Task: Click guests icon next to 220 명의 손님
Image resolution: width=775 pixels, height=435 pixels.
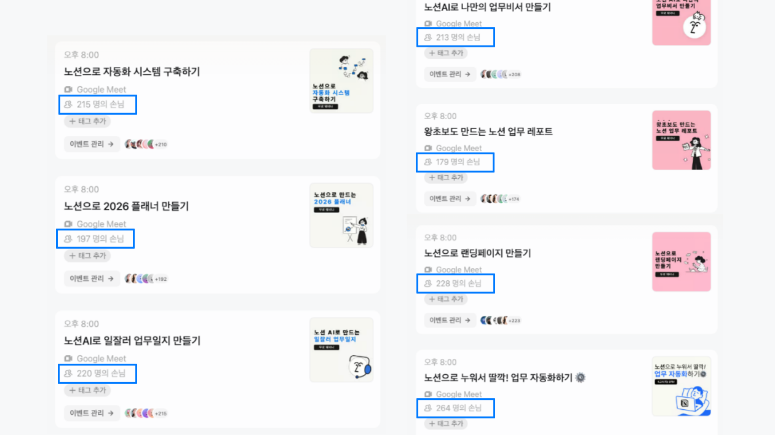Action: 68,374
